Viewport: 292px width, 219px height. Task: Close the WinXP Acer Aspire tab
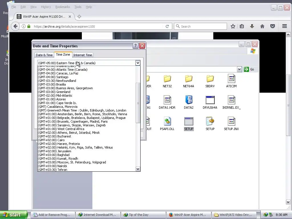(x=70, y=17)
